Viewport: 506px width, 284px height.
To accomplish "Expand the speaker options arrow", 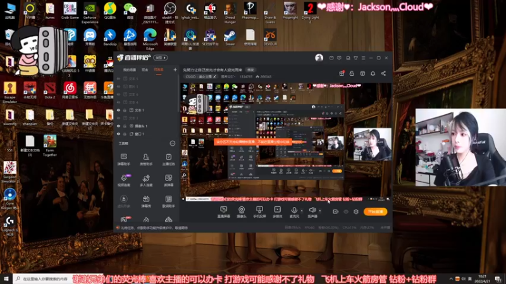I will tap(320, 211).
